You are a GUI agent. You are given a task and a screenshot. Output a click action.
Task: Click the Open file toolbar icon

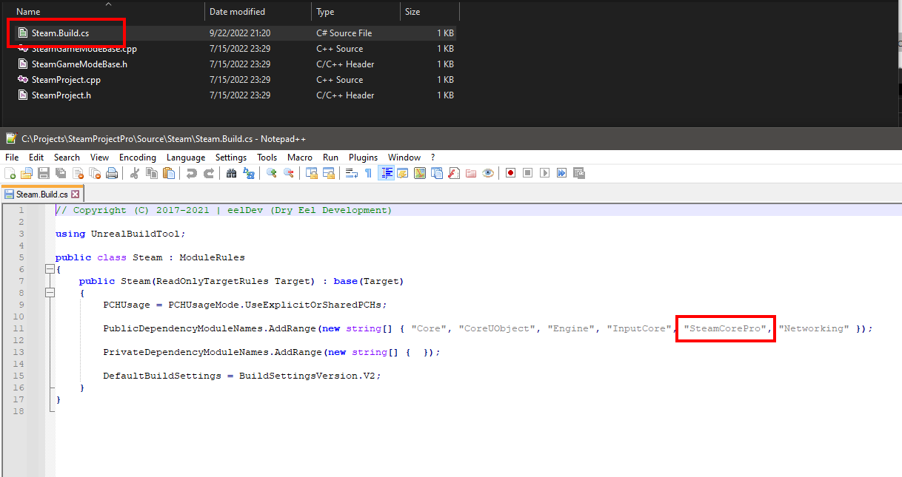coord(27,173)
